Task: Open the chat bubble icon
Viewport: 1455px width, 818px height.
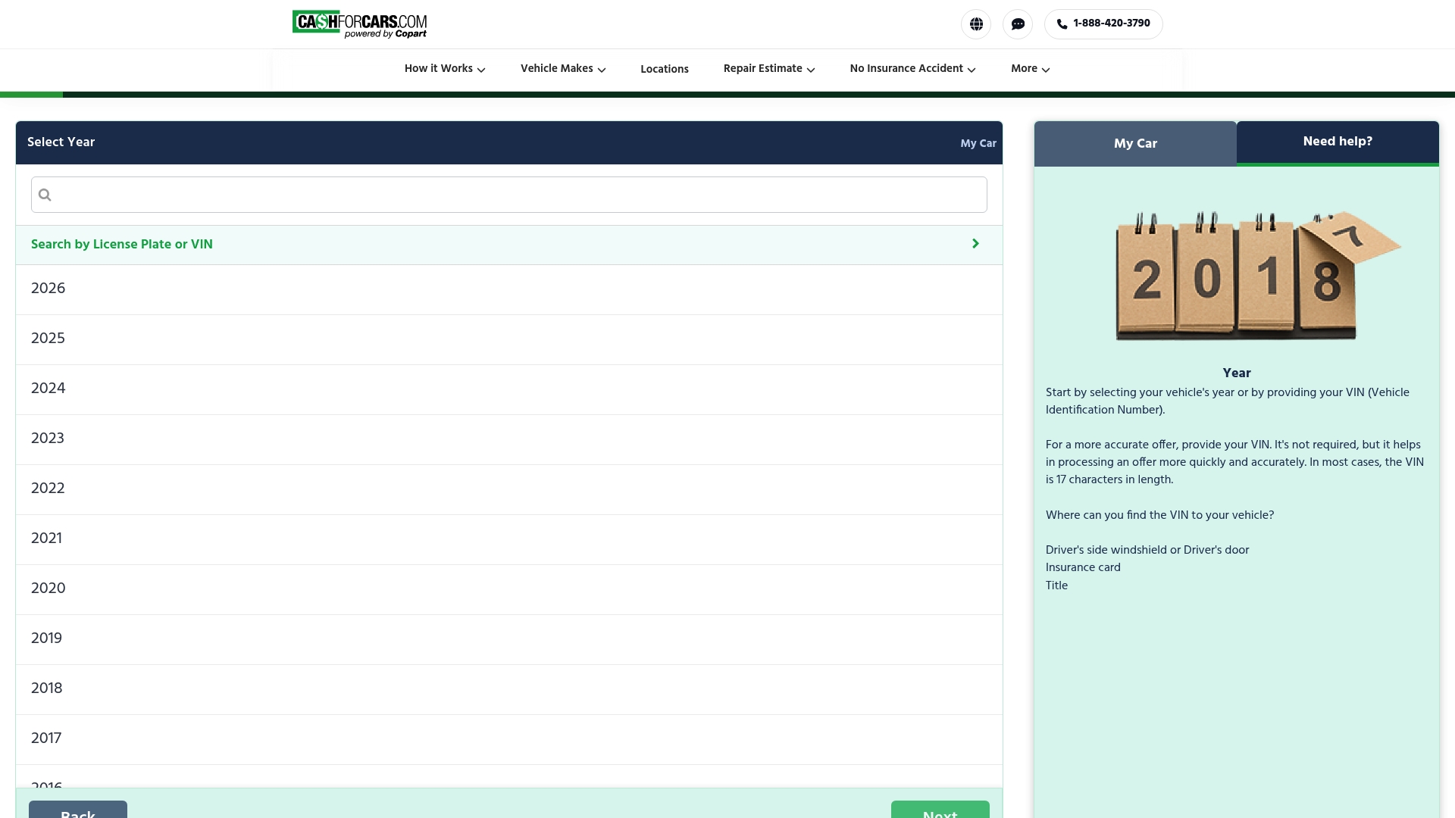Action: (1018, 24)
